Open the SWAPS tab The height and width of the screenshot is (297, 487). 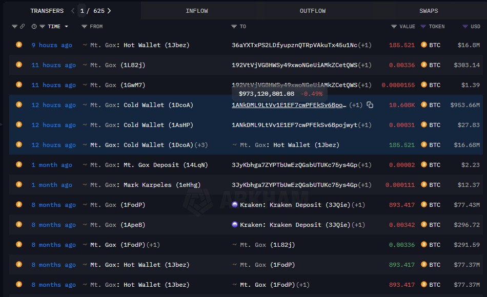click(429, 11)
